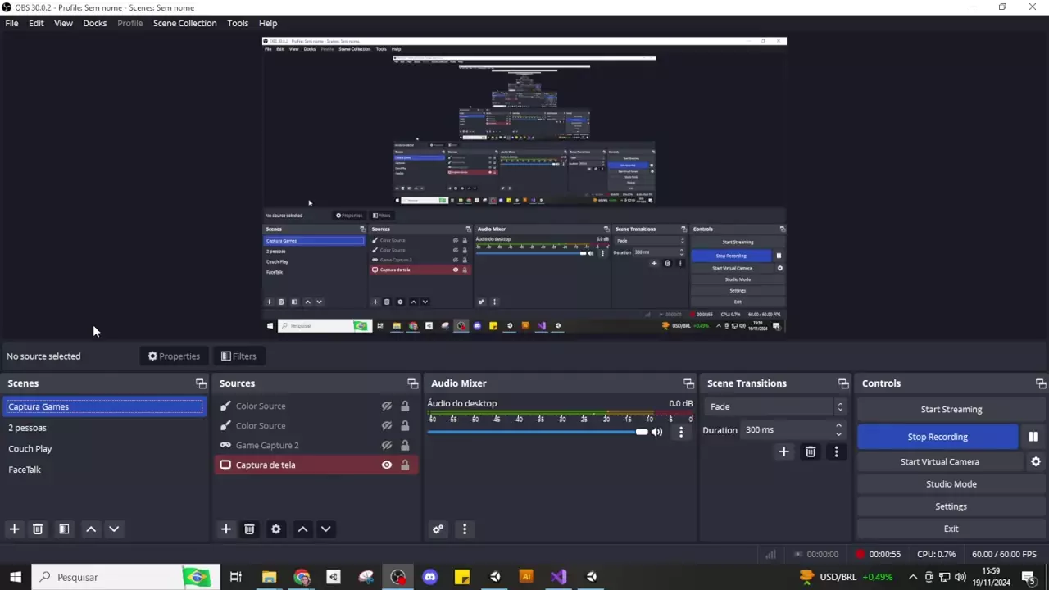Move scene down with arrow icon
The height and width of the screenshot is (590, 1049).
[x=114, y=529]
